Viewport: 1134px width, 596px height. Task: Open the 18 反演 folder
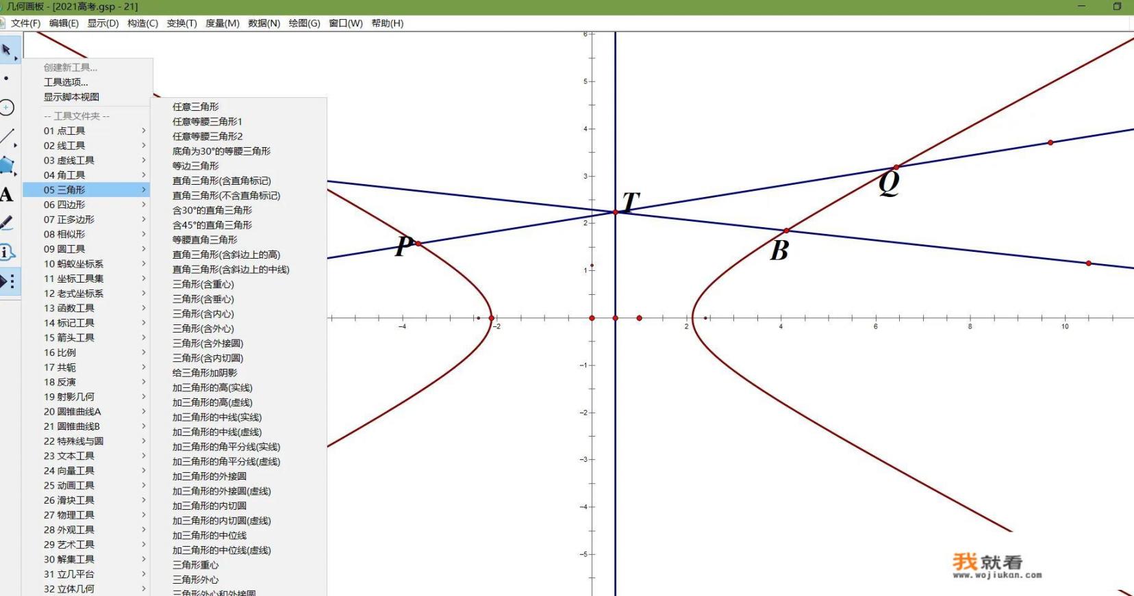87,382
